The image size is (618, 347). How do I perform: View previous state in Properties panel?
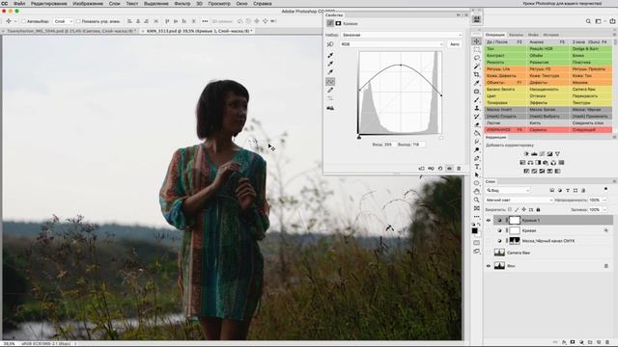(x=431, y=169)
